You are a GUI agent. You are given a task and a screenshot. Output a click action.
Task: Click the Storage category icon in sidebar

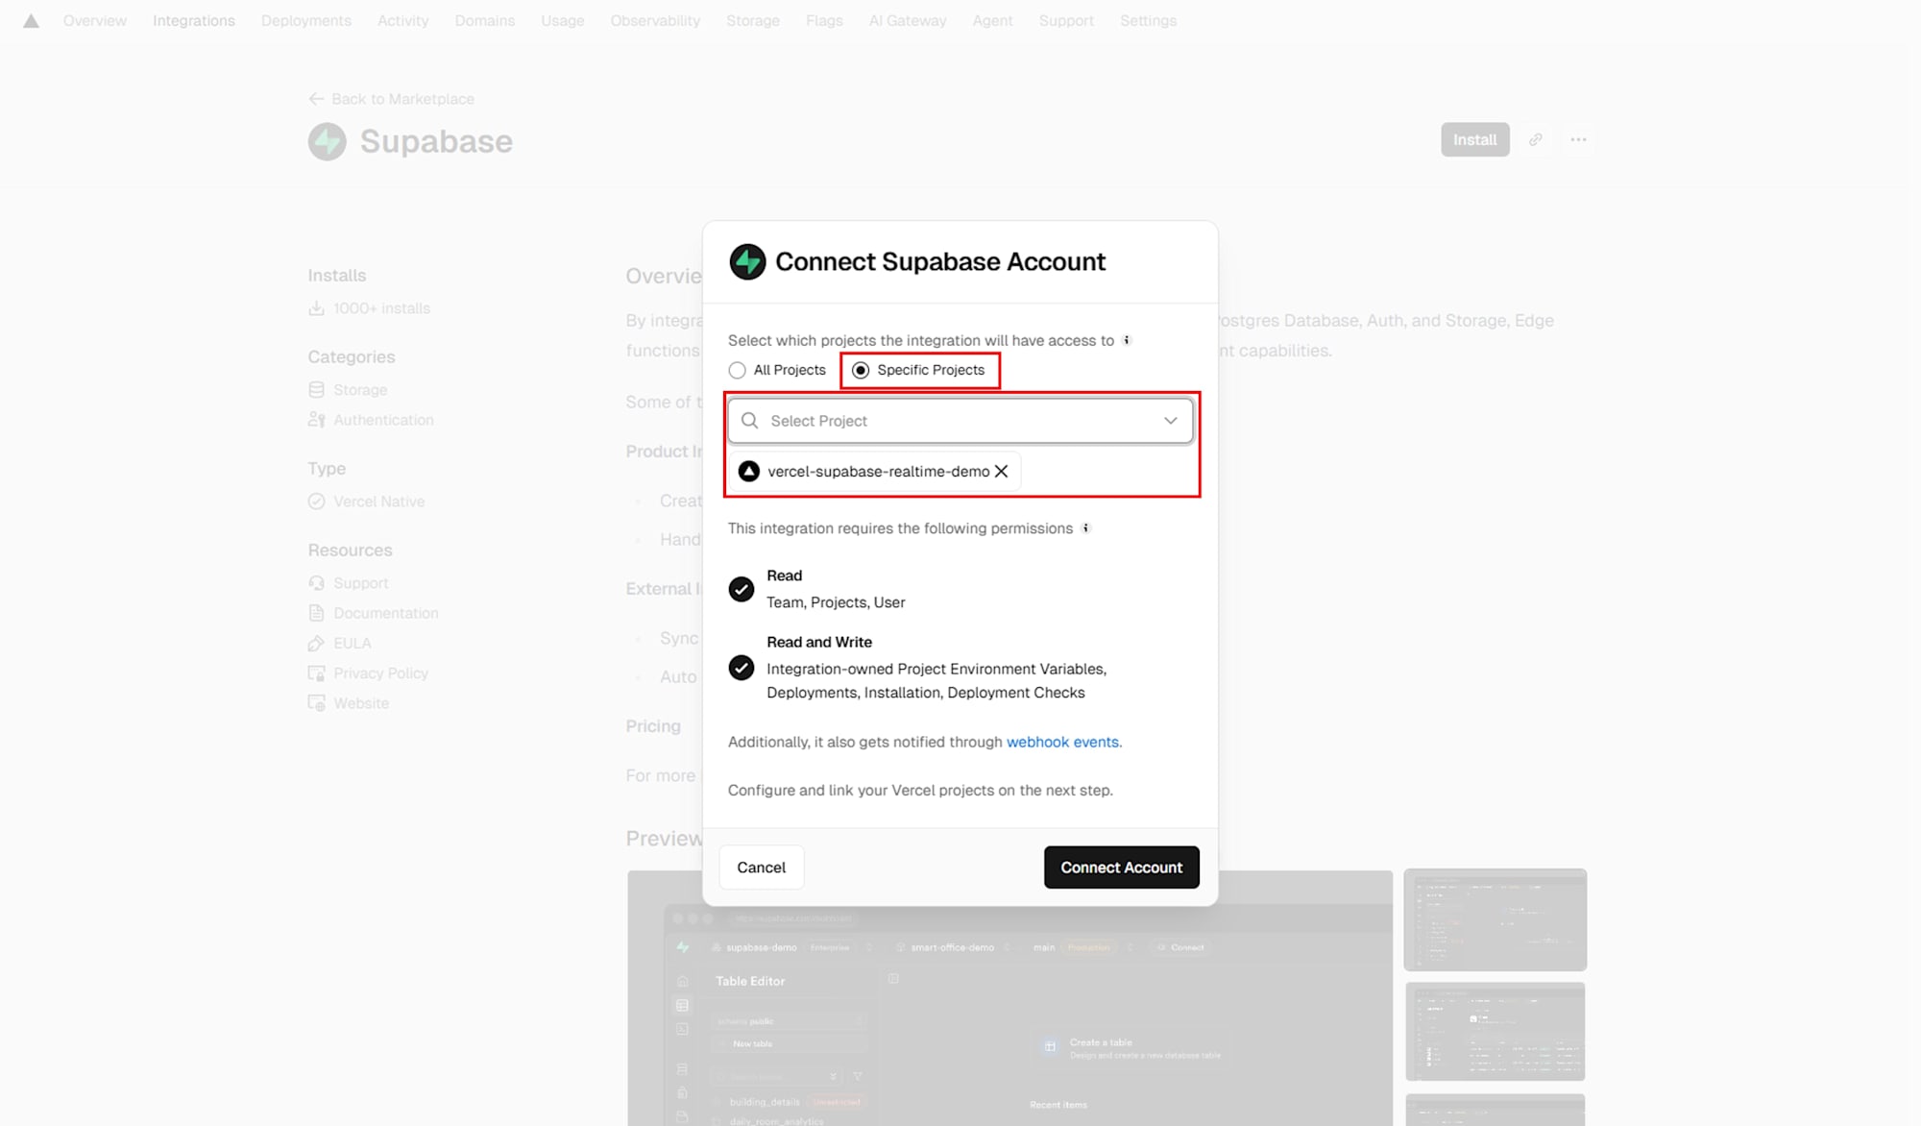pos(317,389)
